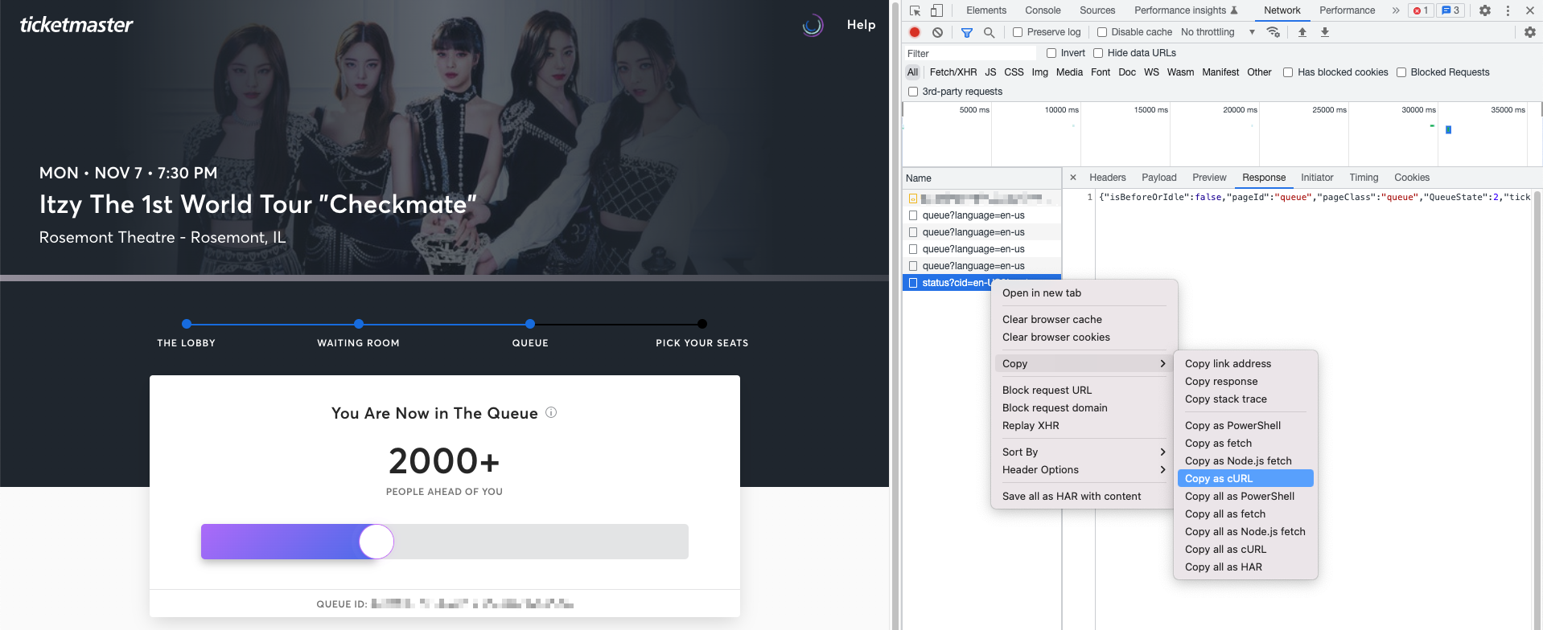The image size is (1543, 630).
Task: Show more DevTools tabs chevron
Action: coord(1396,10)
